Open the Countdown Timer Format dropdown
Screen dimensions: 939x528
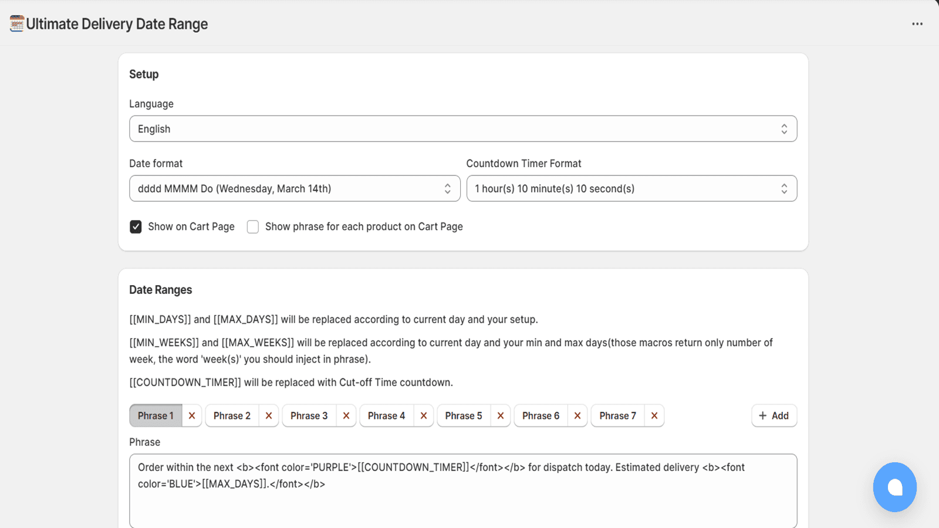click(x=631, y=189)
